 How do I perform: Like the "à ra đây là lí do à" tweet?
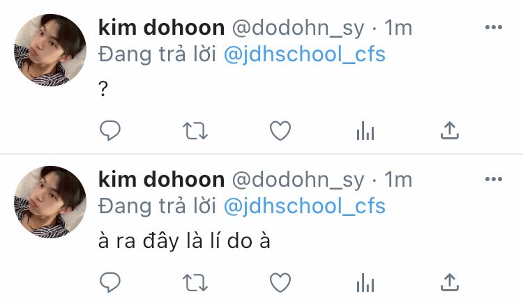pyautogui.click(x=280, y=283)
